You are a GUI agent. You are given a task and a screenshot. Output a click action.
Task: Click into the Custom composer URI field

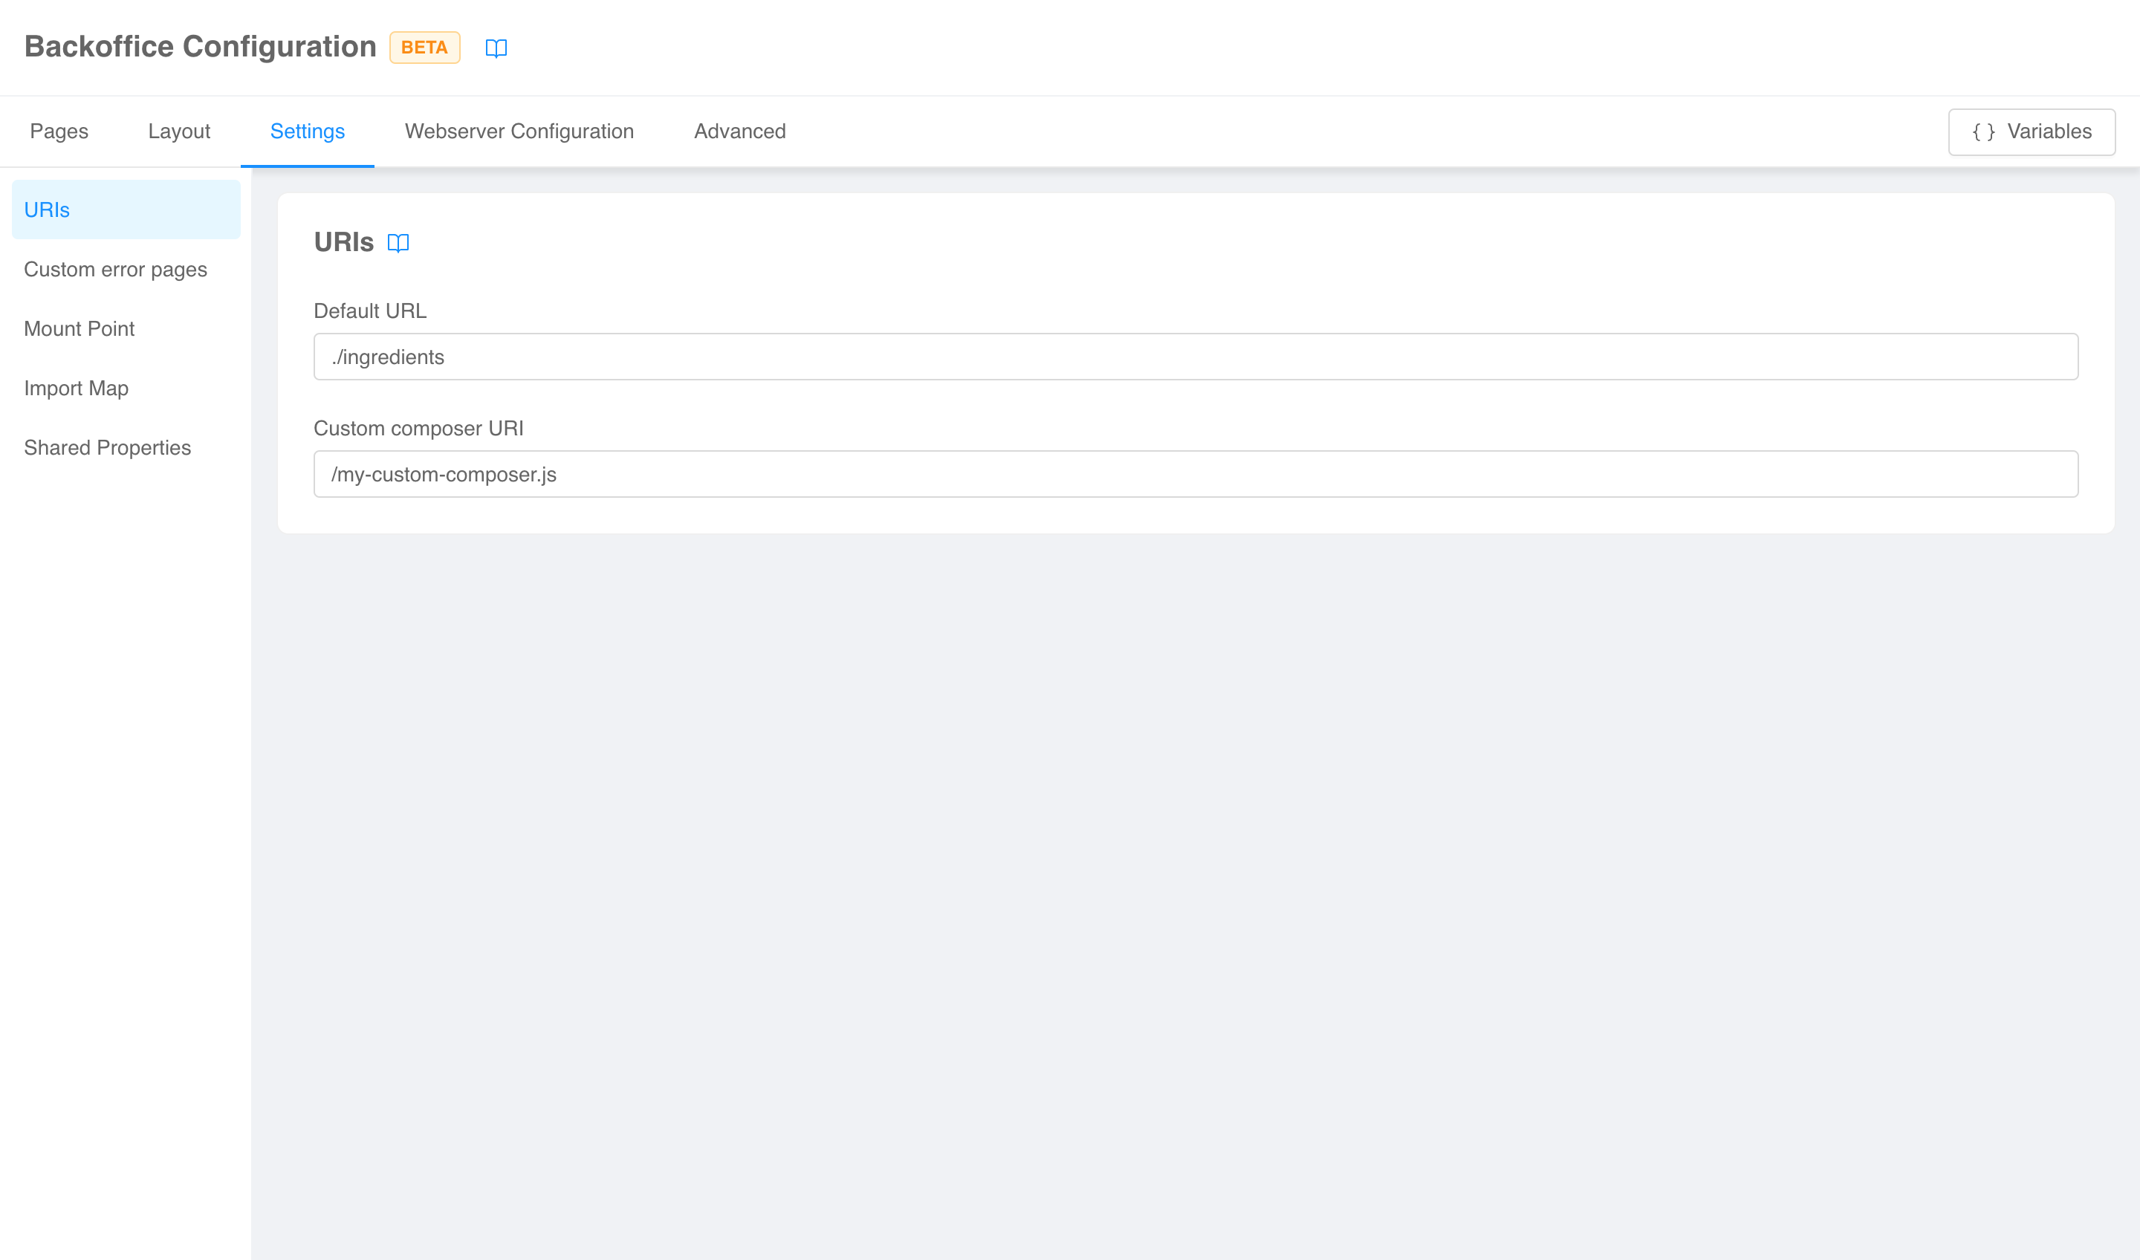[x=1195, y=474]
